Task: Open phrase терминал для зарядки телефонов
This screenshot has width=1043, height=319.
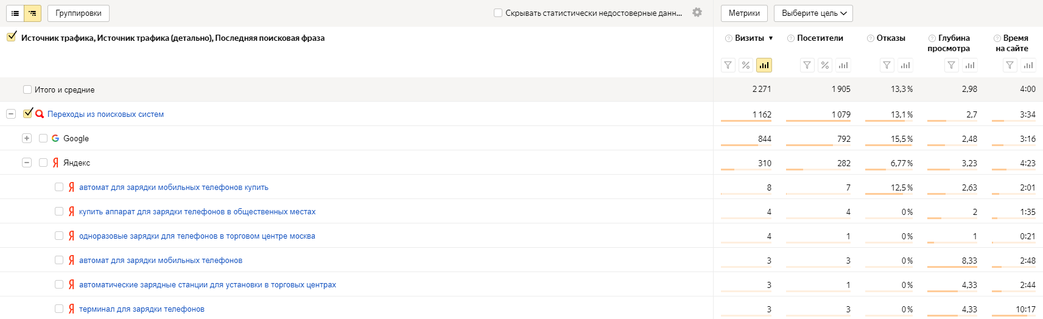Action: pyautogui.click(x=142, y=309)
